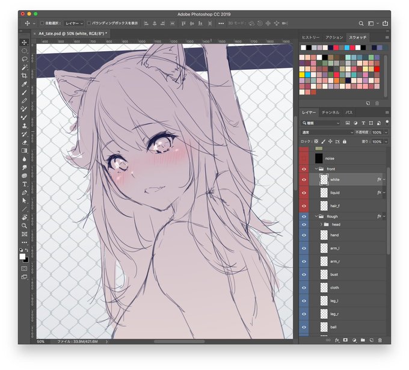This screenshot has height=370, width=409.
Task: Create a new group folder icon
Action: click(363, 340)
